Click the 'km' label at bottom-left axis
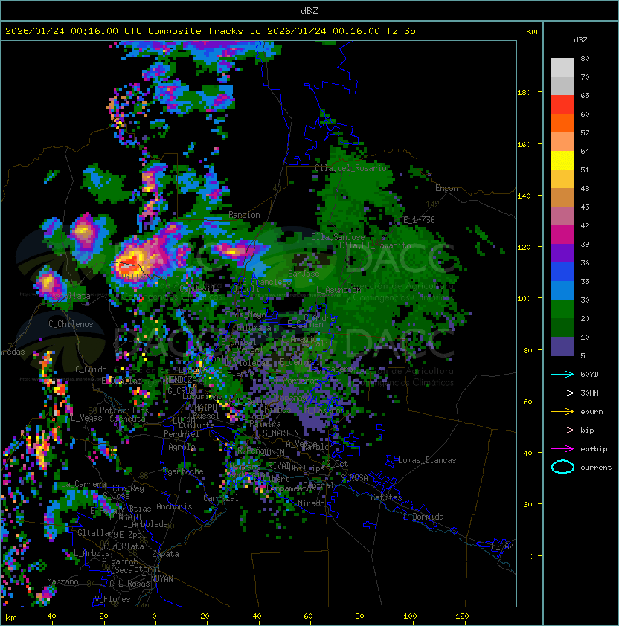The height and width of the screenshot is (626, 619). click(x=11, y=618)
